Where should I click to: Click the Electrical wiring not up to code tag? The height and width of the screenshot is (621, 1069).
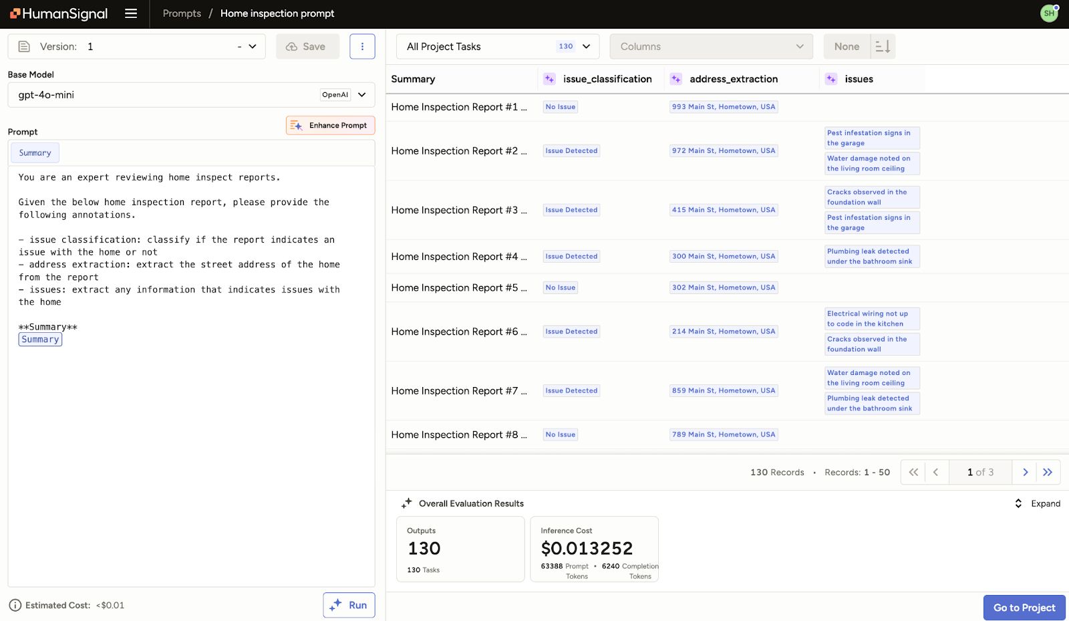coord(872,319)
